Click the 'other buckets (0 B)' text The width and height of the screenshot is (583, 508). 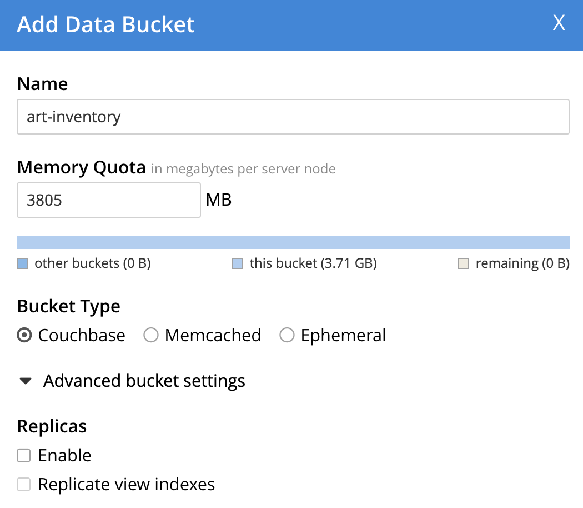click(x=92, y=263)
